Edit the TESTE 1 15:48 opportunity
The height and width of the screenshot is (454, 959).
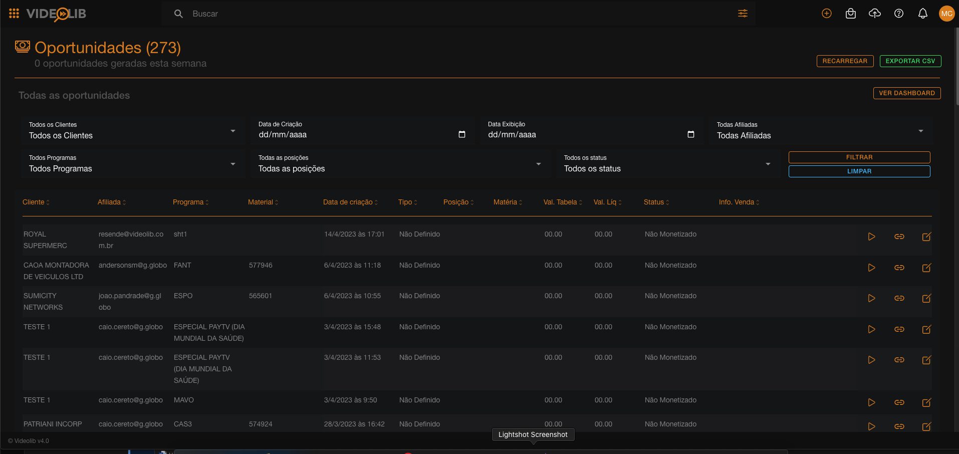click(927, 329)
